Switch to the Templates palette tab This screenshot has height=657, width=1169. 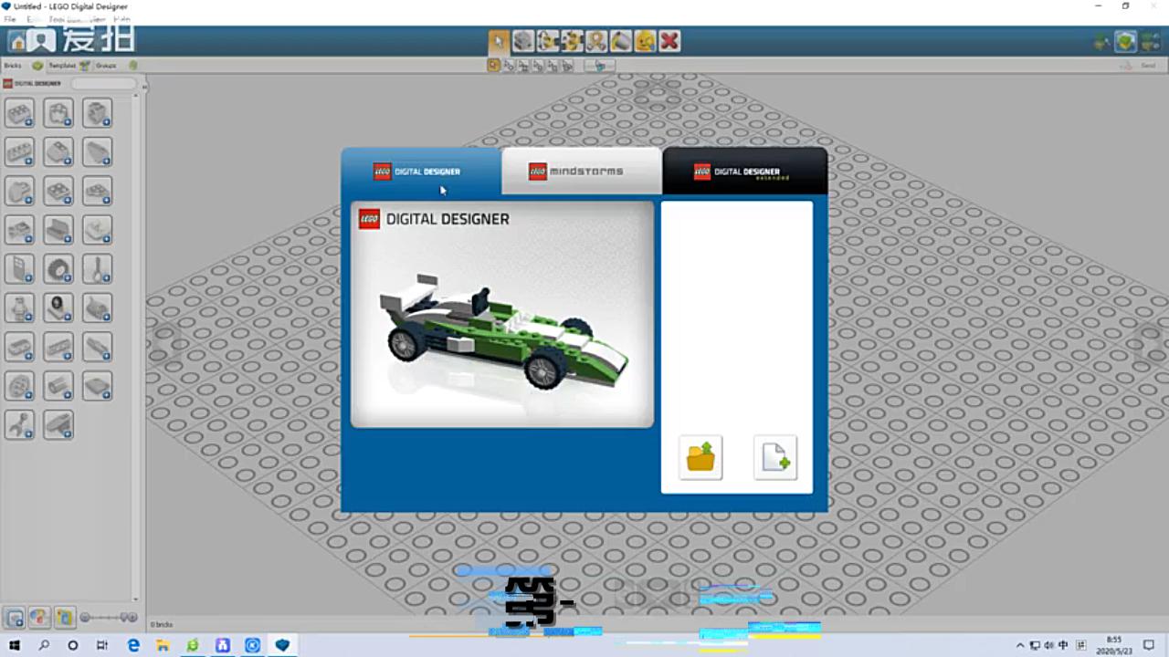[x=69, y=66]
